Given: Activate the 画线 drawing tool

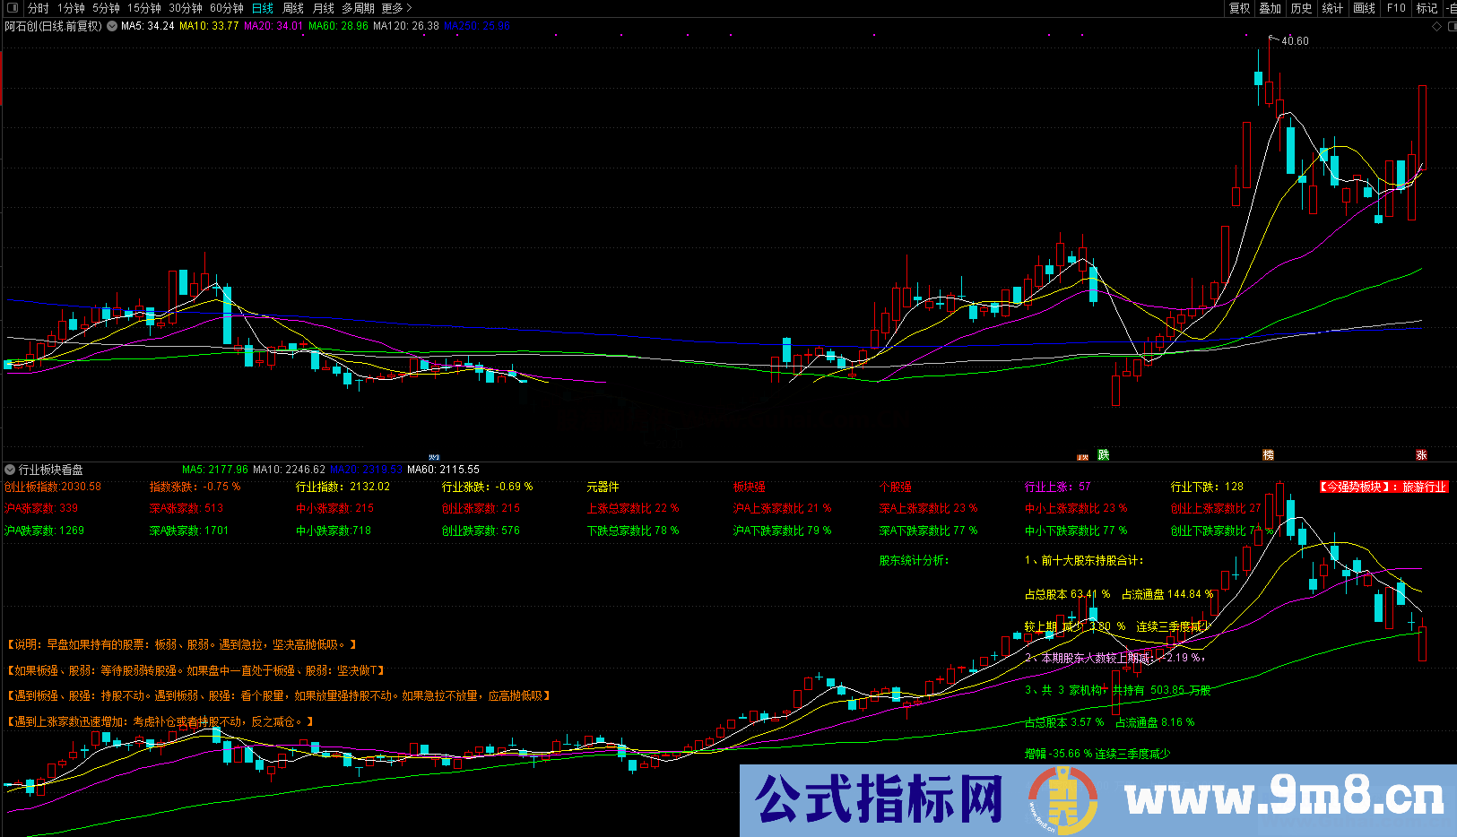Looking at the screenshot, I should point(1364,8).
